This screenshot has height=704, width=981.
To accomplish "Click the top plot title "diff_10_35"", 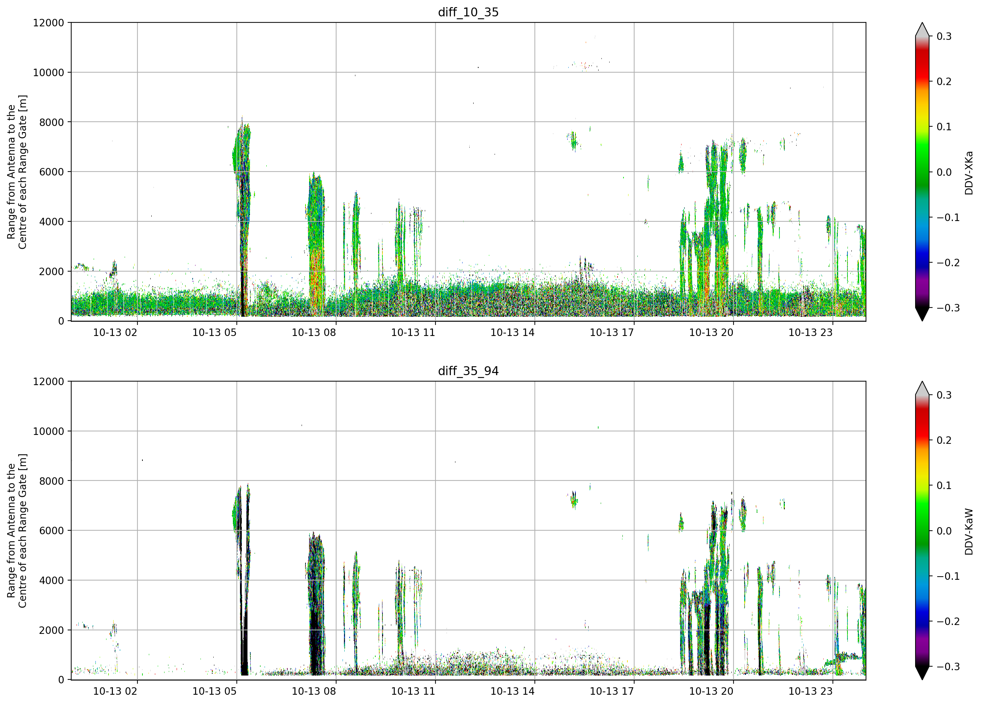I will tap(468, 12).
